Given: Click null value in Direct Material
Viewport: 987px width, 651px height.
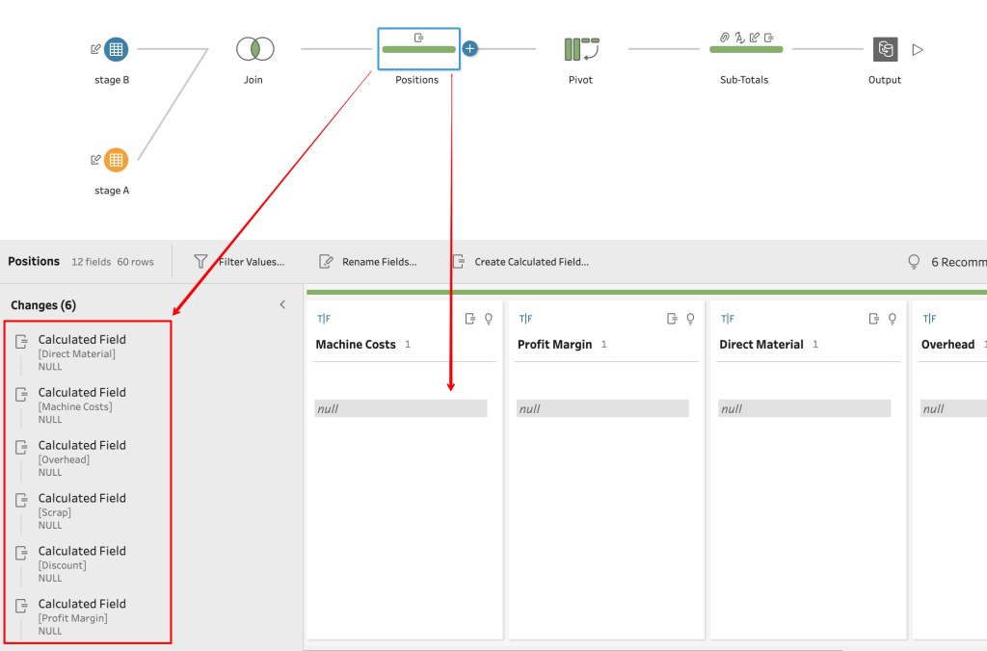Looking at the screenshot, I should pos(805,408).
